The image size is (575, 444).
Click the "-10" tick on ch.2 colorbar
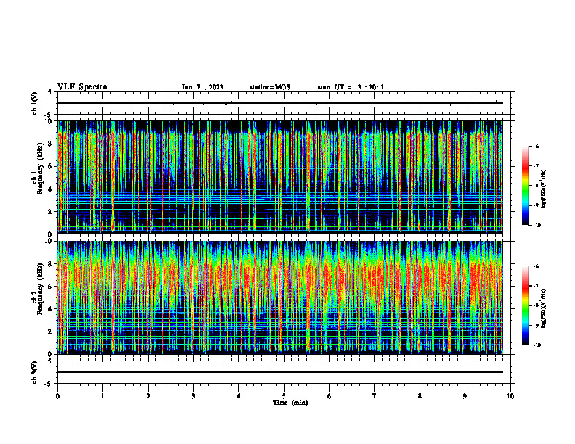[537, 345]
